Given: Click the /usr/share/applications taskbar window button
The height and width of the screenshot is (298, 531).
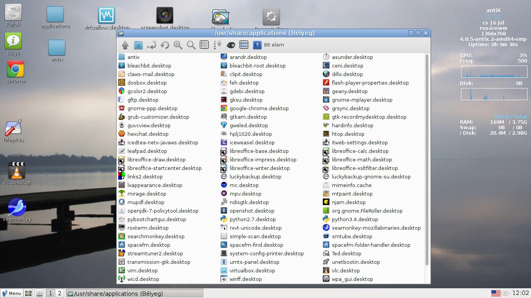Looking at the screenshot, I should (x=134, y=293).
